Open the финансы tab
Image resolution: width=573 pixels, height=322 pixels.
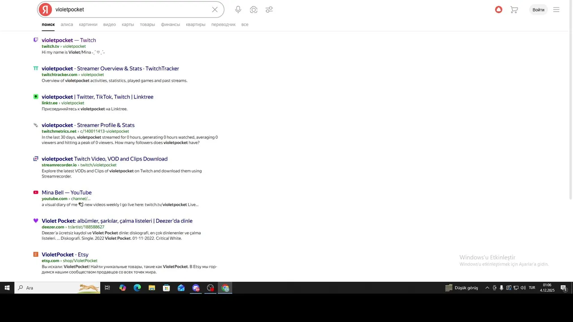171,25
